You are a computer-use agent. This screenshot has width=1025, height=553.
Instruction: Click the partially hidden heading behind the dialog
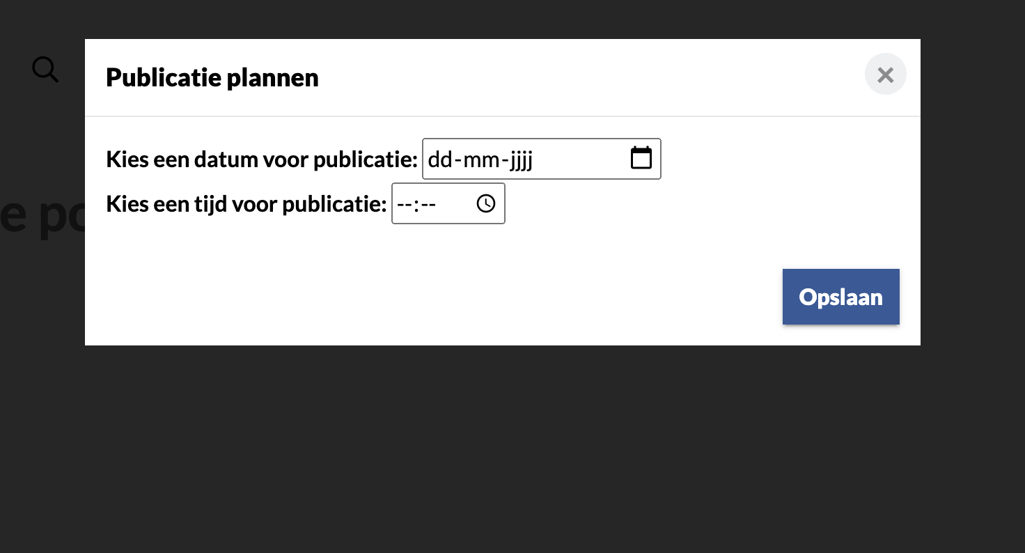pyautogui.click(x=42, y=216)
